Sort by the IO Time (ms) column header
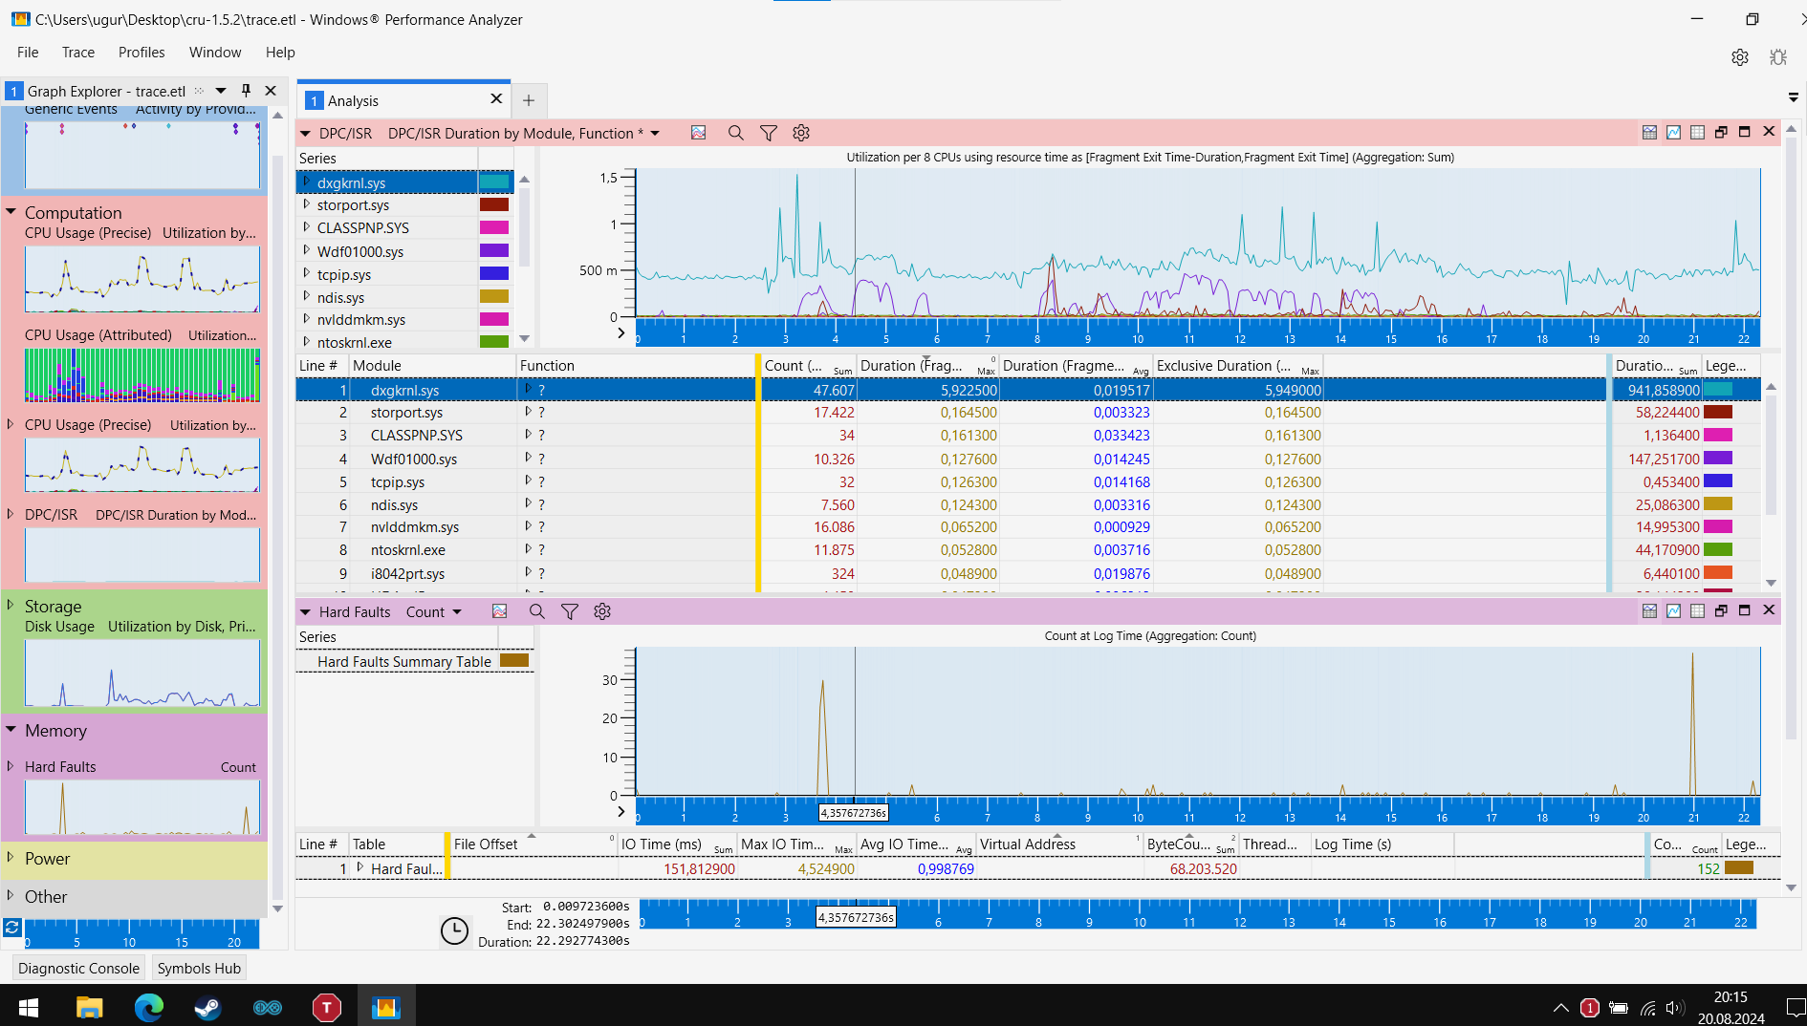This screenshot has height=1026, width=1807. 676,844
